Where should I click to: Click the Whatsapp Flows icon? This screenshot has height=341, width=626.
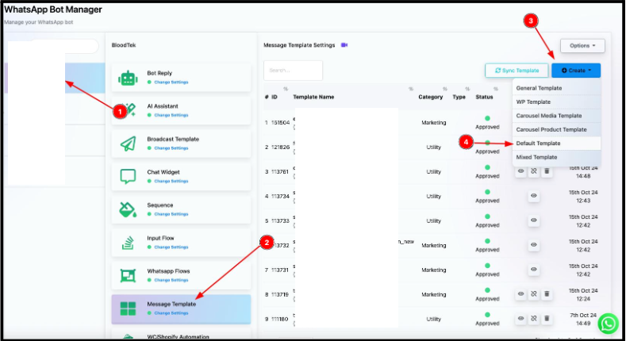tap(128, 275)
